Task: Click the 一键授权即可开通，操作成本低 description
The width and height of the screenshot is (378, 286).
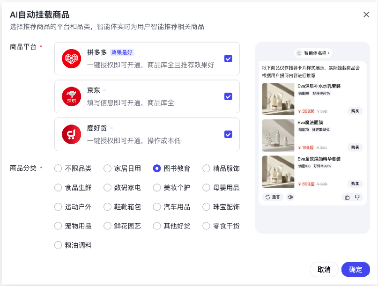Action: (x=134, y=141)
